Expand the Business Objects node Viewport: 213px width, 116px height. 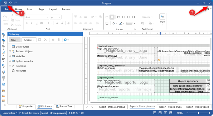[x=10, y=51]
